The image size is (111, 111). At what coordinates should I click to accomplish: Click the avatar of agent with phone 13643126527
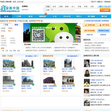87,92
